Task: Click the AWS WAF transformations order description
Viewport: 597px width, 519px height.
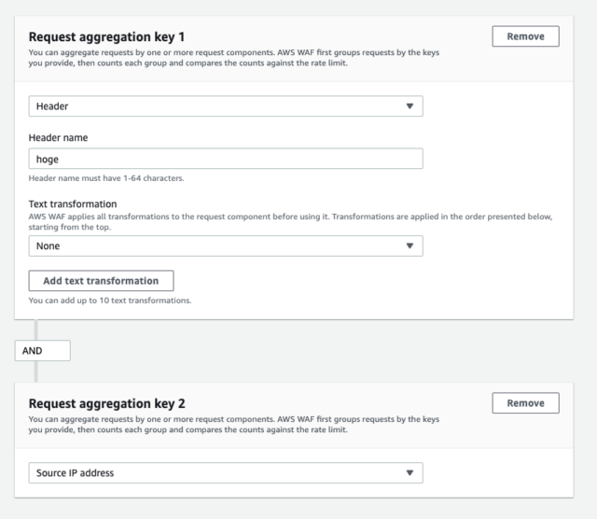Action: click(290, 222)
